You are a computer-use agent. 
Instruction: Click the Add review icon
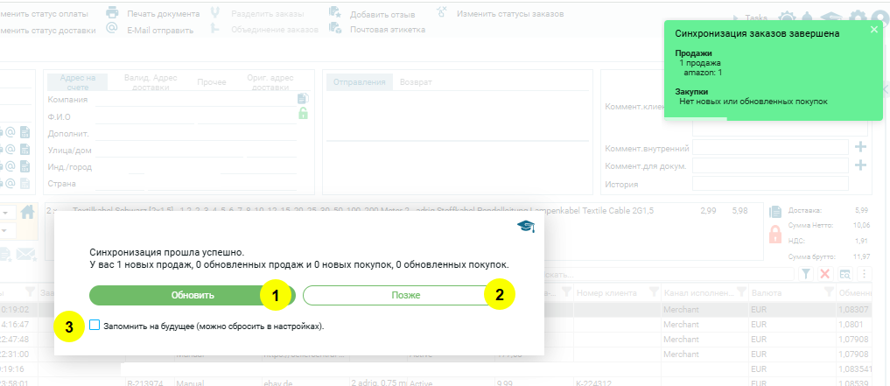pyautogui.click(x=334, y=13)
